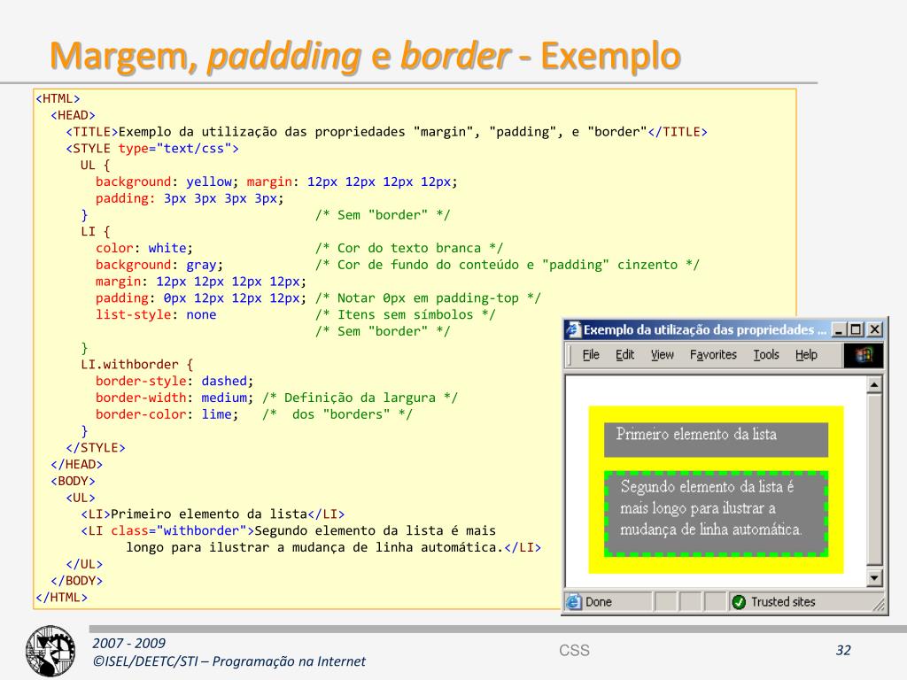
Task: Open the View menu
Action: coord(663,354)
